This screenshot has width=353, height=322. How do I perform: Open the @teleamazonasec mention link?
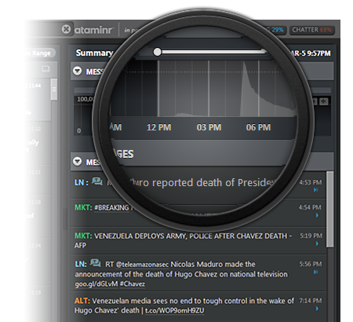(142, 265)
